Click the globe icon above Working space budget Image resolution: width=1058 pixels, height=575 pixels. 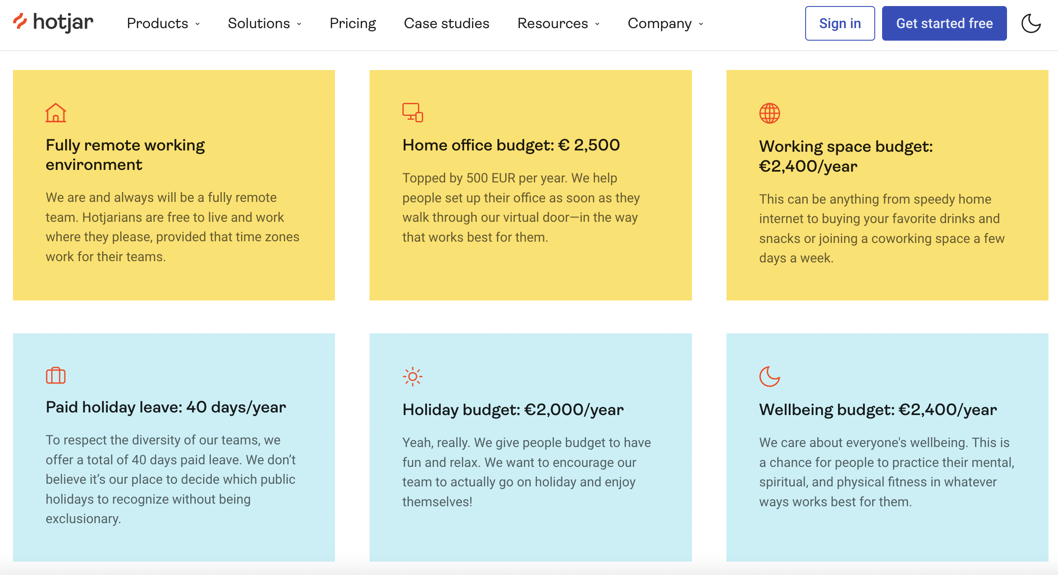pos(769,113)
